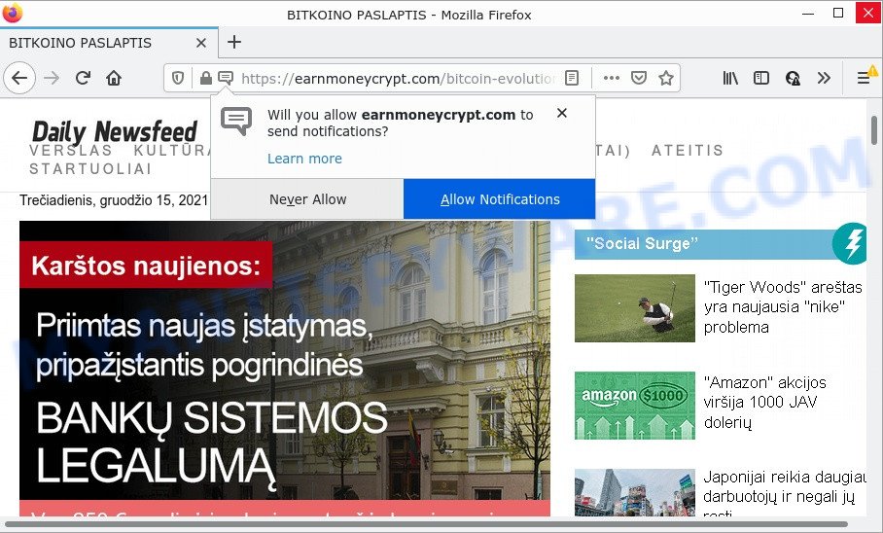
Task: Open the Library menu
Action: click(730, 78)
